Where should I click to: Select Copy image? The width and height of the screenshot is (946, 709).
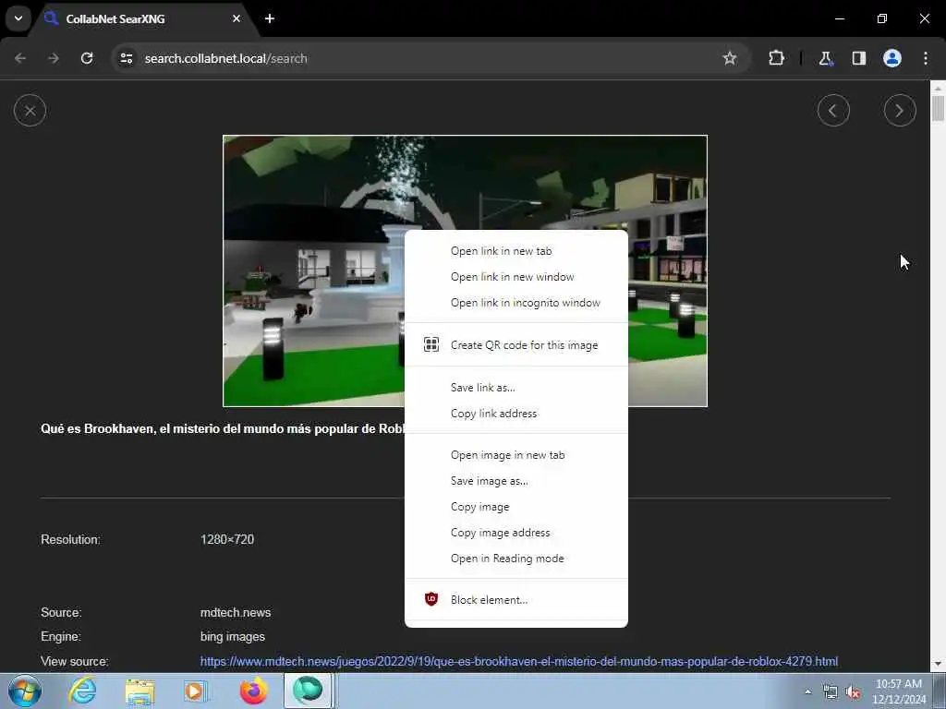click(515, 507)
